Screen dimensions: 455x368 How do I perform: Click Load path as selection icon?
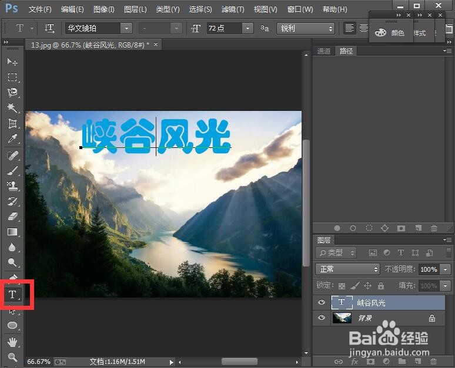point(369,228)
